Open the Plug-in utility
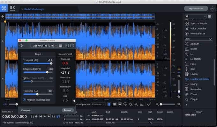Screen dimensions: 217x127 point(192,99)
